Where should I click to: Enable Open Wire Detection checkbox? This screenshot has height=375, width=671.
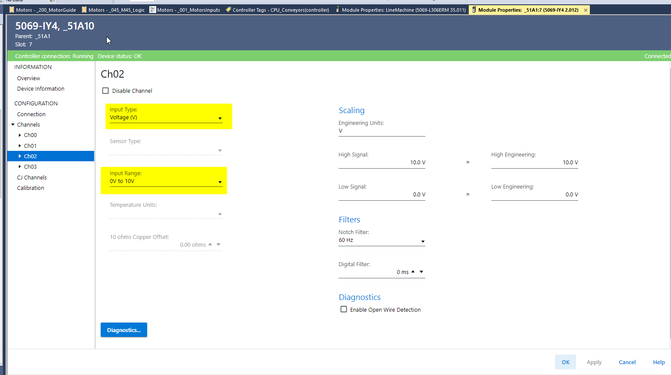[x=344, y=309]
